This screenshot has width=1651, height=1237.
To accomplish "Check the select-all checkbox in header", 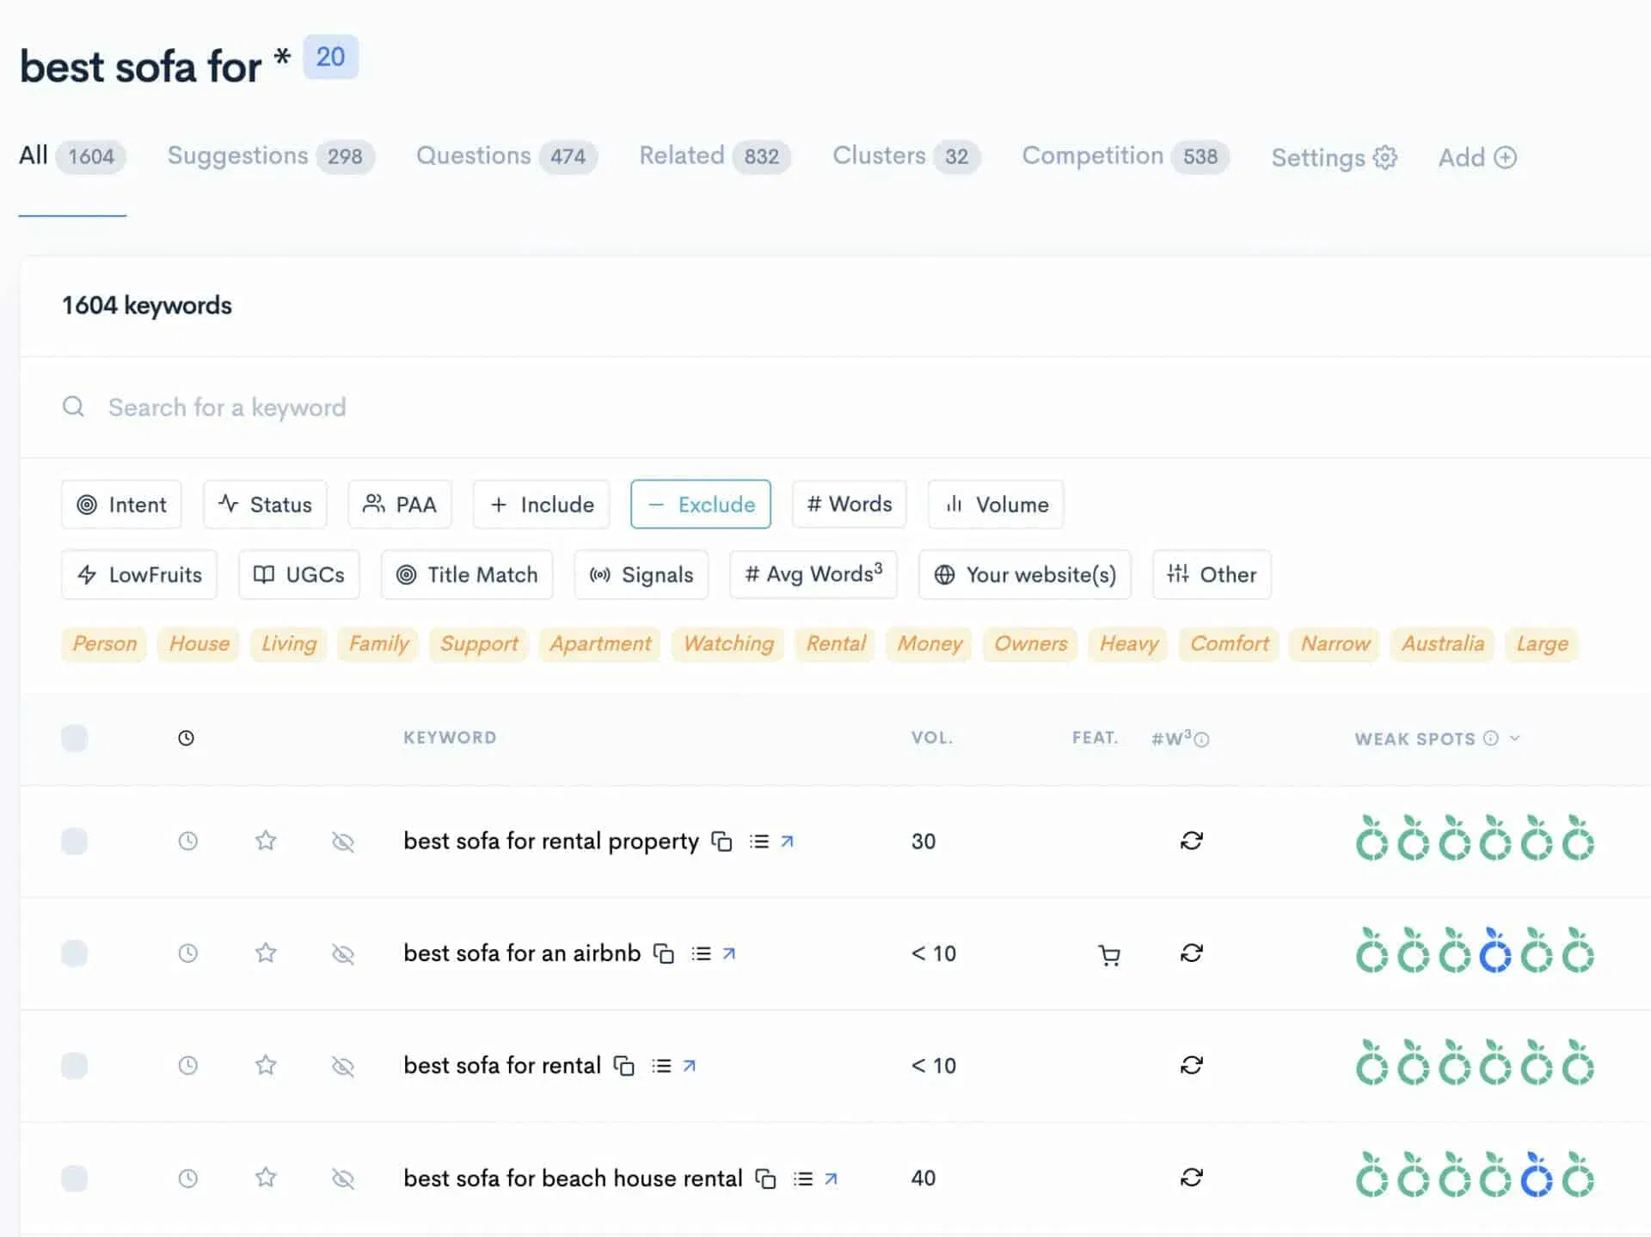I will (x=75, y=738).
